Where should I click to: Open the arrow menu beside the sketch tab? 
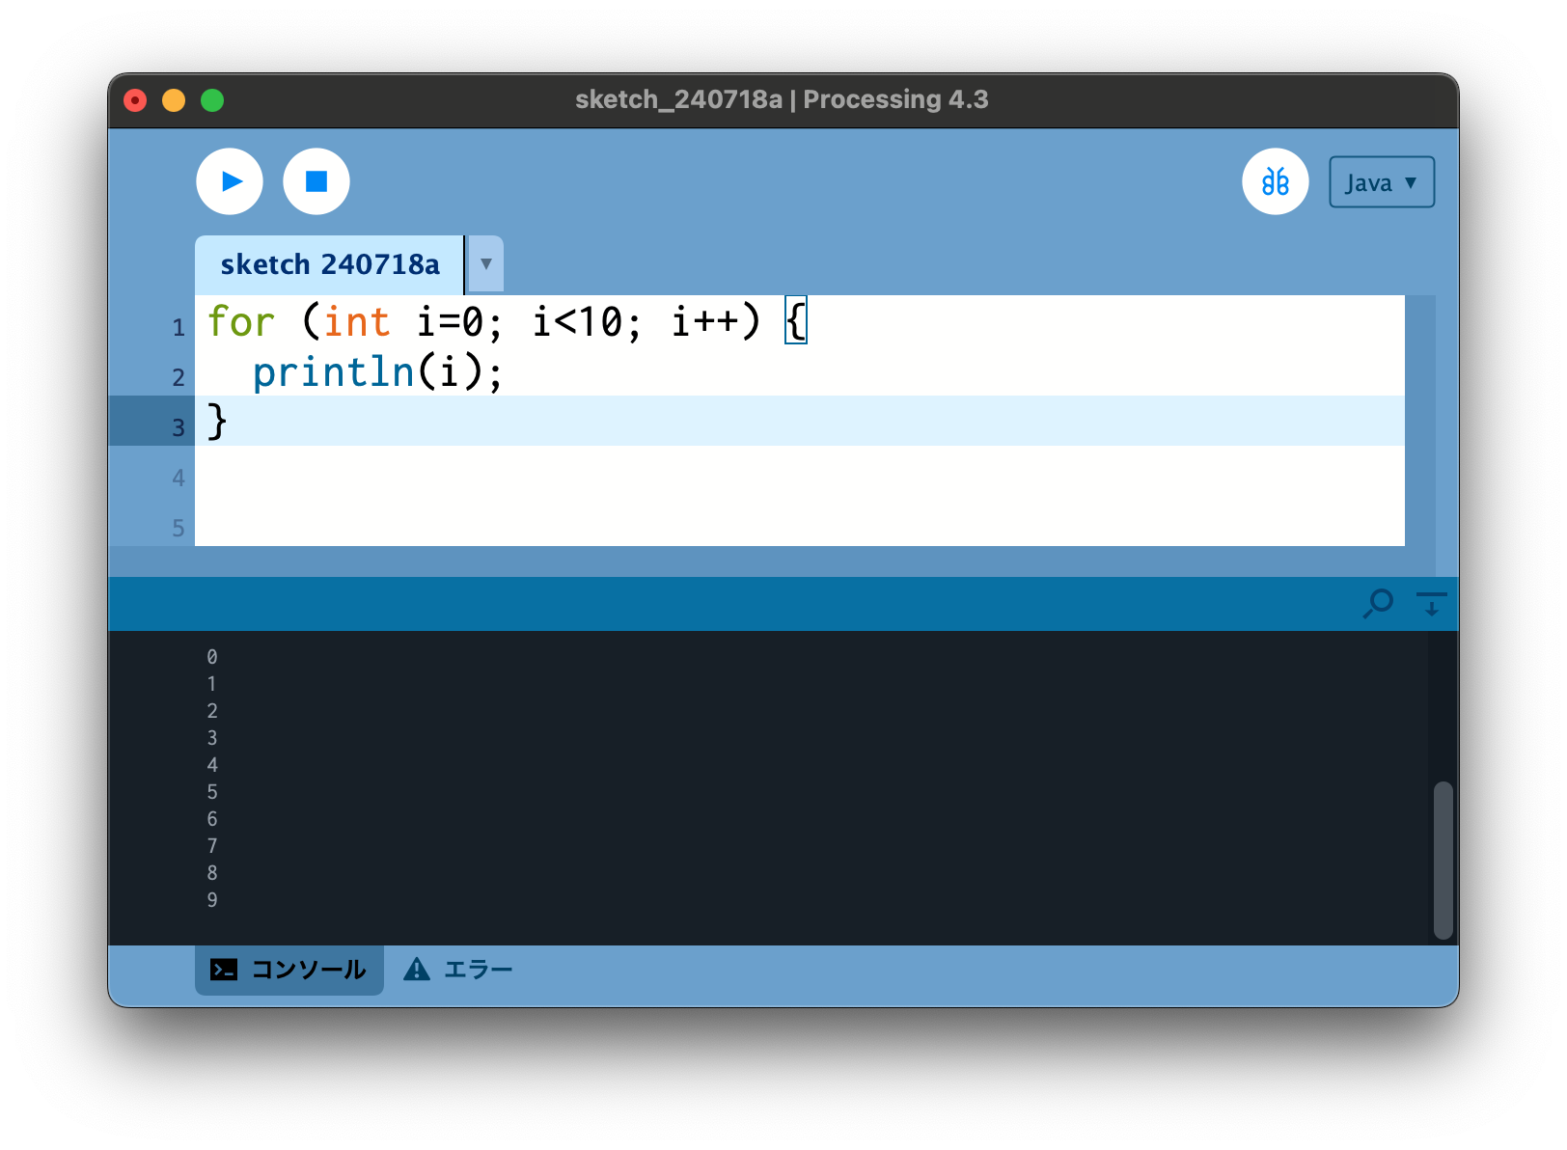pos(486,264)
